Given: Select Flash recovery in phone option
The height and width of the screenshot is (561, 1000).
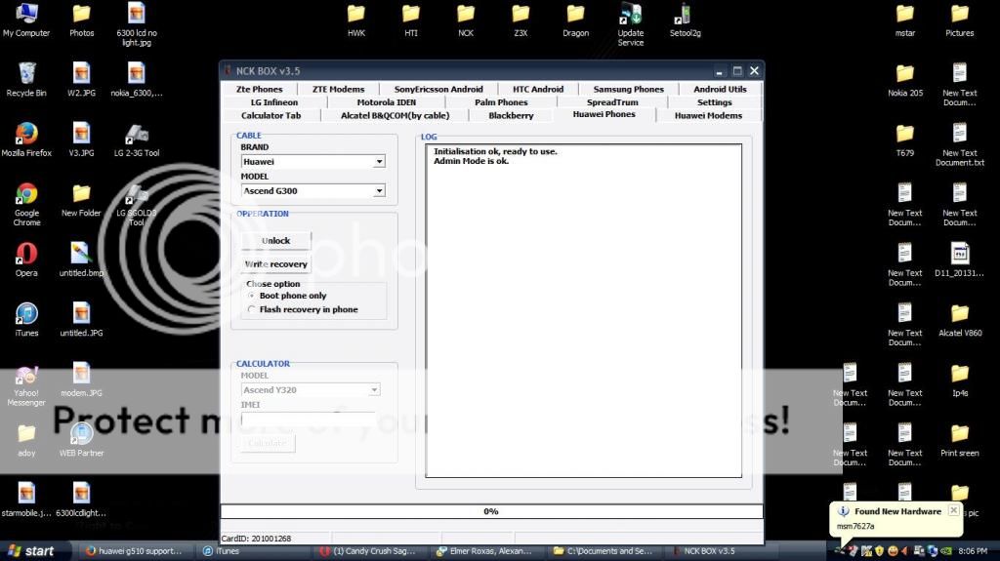Looking at the screenshot, I should [x=252, y=309].
